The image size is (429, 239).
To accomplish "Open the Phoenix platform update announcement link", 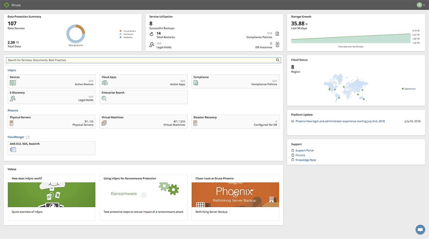I will pos(340,121).
